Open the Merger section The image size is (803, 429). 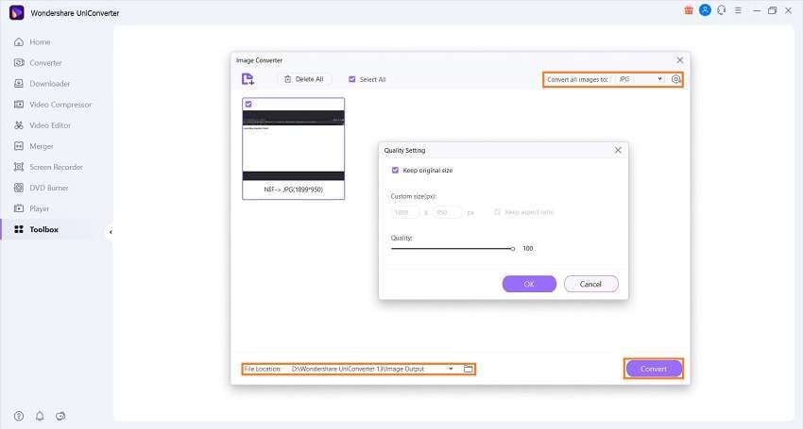(34, 146)
